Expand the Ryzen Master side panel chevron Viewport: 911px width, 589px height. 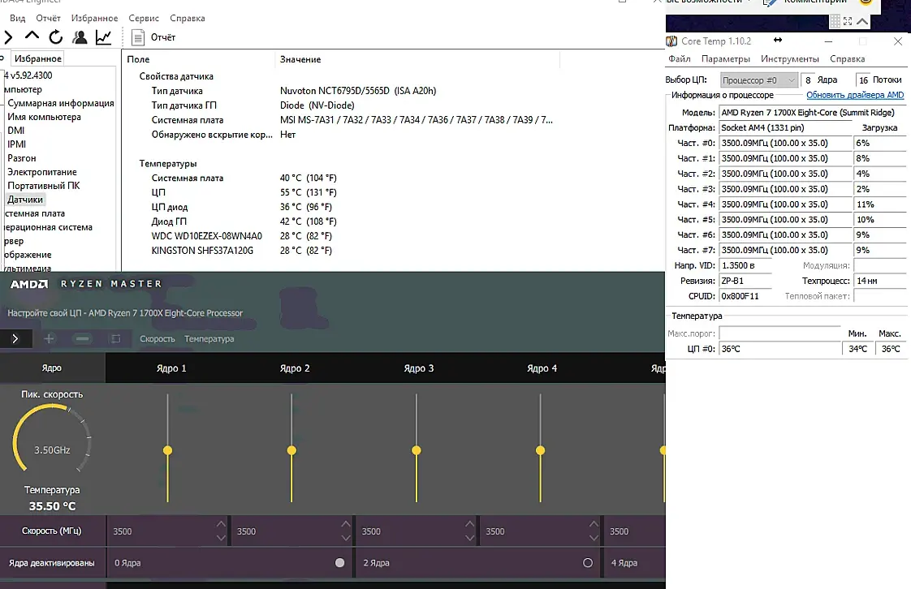point(15,338)
